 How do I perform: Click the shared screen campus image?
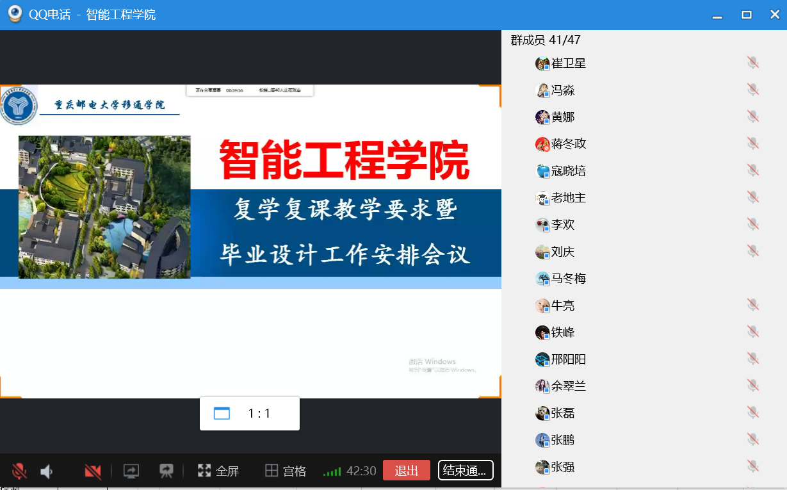[104, 207]
